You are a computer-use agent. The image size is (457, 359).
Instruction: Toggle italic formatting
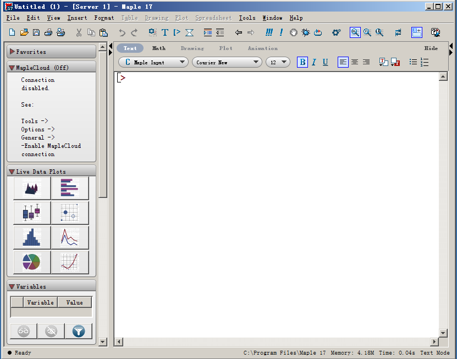(314, 62)
